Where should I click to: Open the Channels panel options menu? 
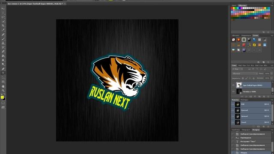coord(272,100)
